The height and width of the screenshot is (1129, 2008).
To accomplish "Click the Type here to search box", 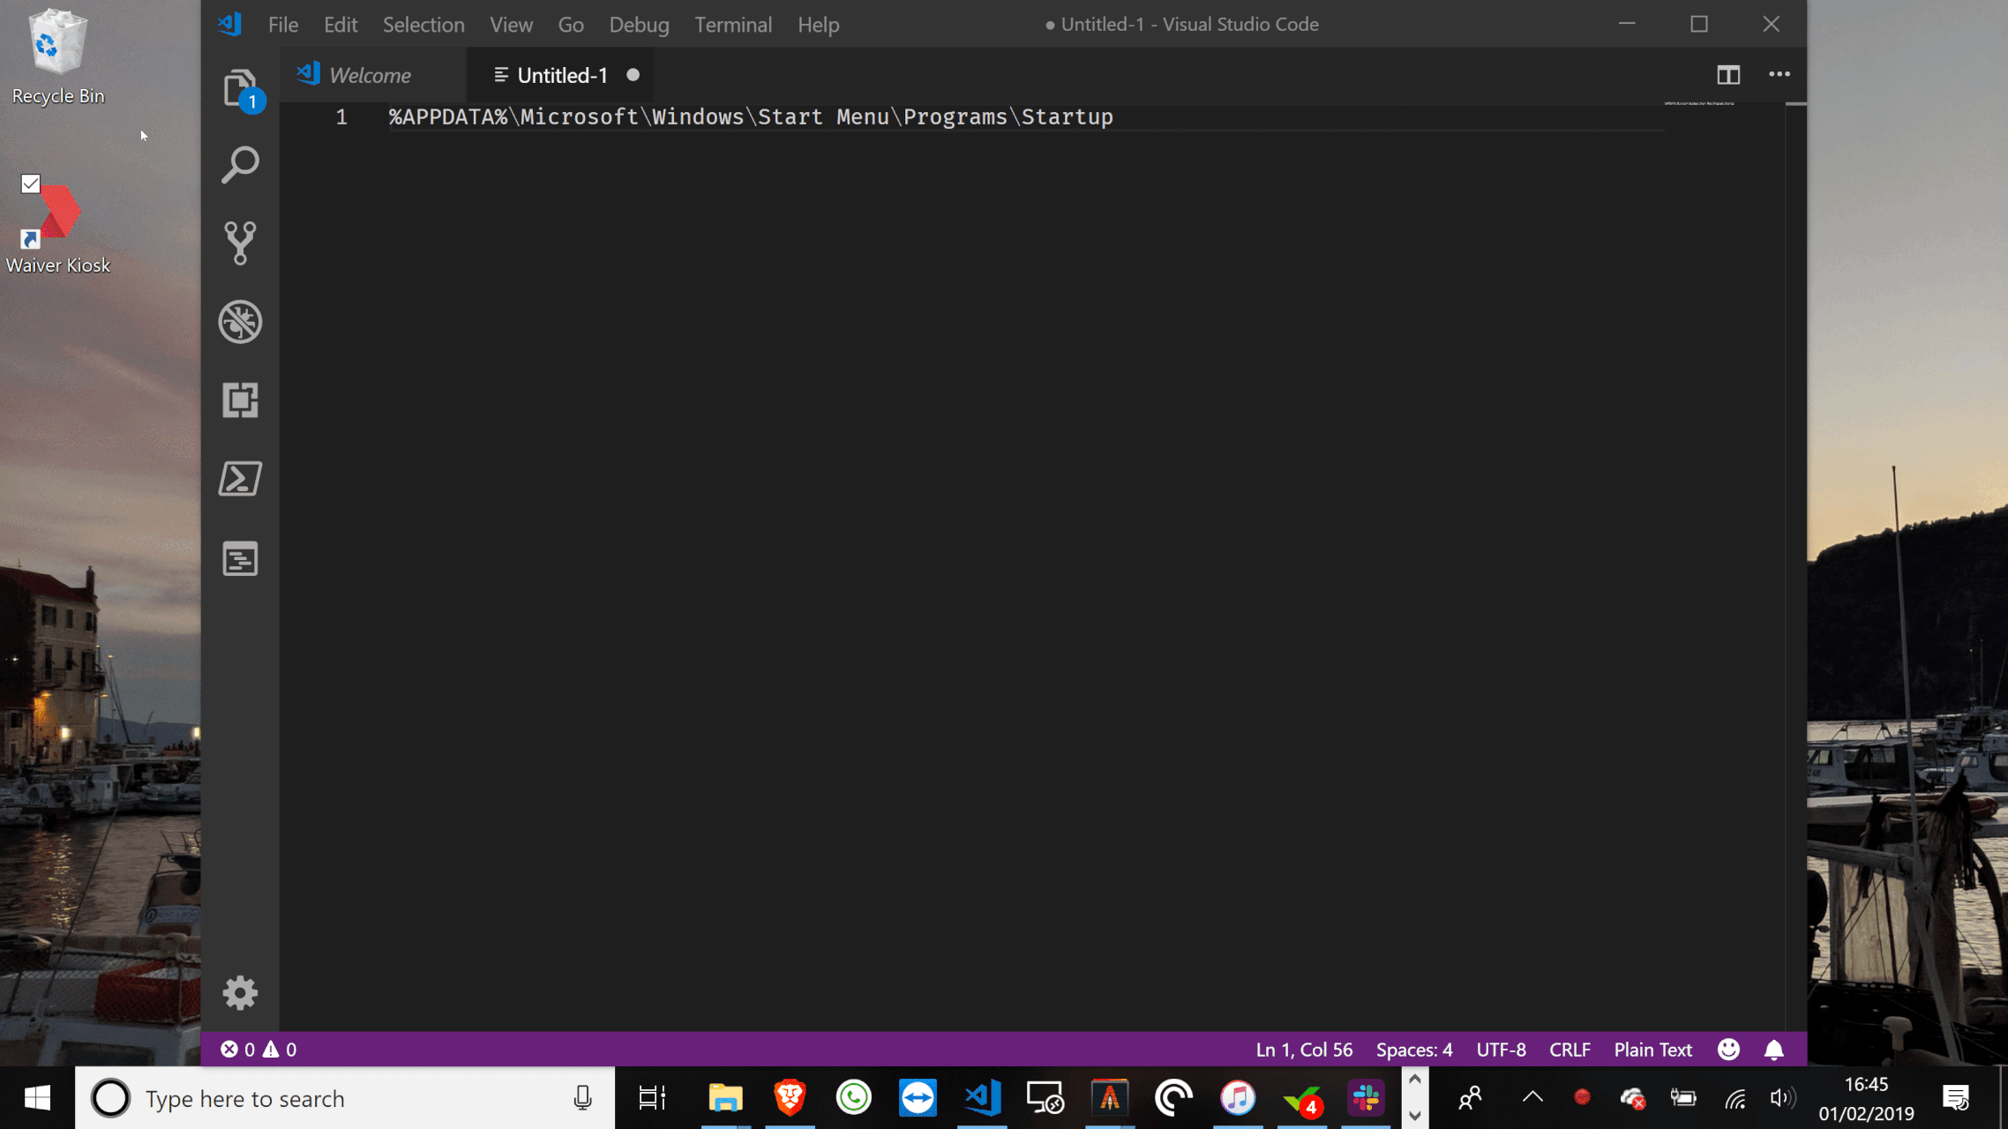I will pyautogui.click(x=344, y=1098).
